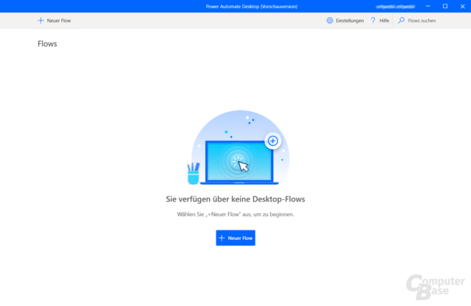Minimize the Power Automate Desktop window
The width and height of the screenshot is (471, 306).
click(x=428, y=6)
